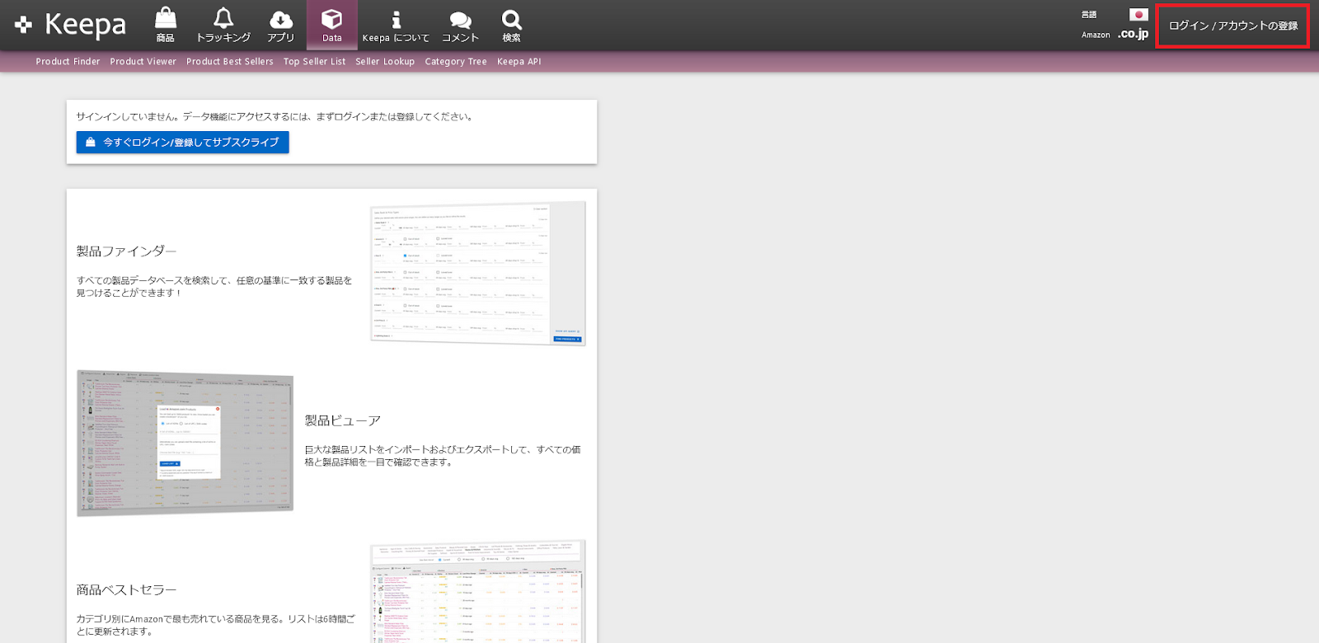Open Top Seller List submenu item
The image size is (1319, 643).
click(x=315, y=62)
